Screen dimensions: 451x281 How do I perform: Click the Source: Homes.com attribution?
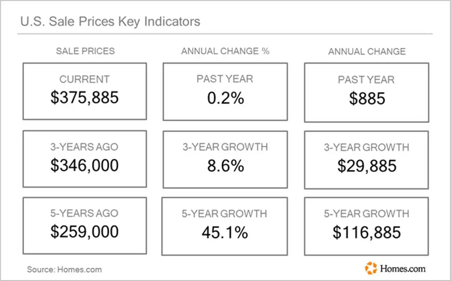(64, 269)
